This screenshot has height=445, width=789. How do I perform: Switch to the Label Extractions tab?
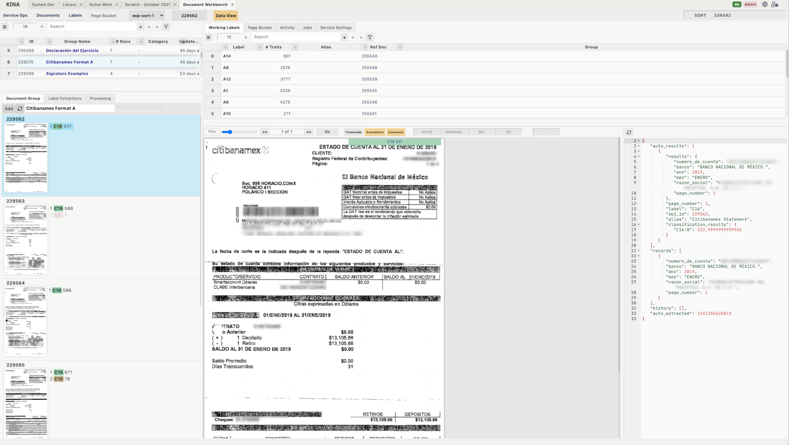(65, 99)
